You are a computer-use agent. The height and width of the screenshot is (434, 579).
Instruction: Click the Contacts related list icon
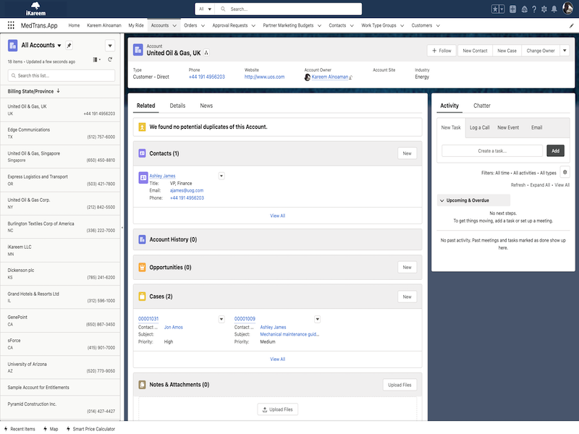pyautogui.click(x=142, y=153)
